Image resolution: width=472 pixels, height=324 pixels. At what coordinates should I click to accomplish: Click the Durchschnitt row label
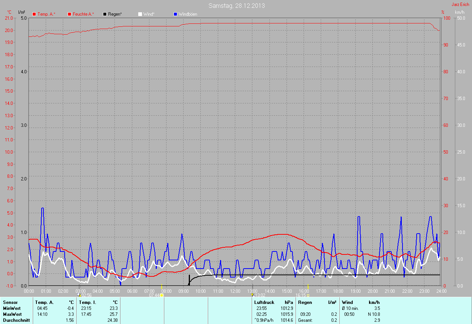(16, 320)
